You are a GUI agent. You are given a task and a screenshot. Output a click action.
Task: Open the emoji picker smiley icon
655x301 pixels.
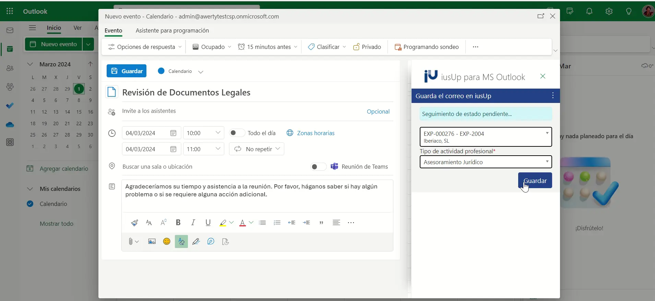point(167,242)
